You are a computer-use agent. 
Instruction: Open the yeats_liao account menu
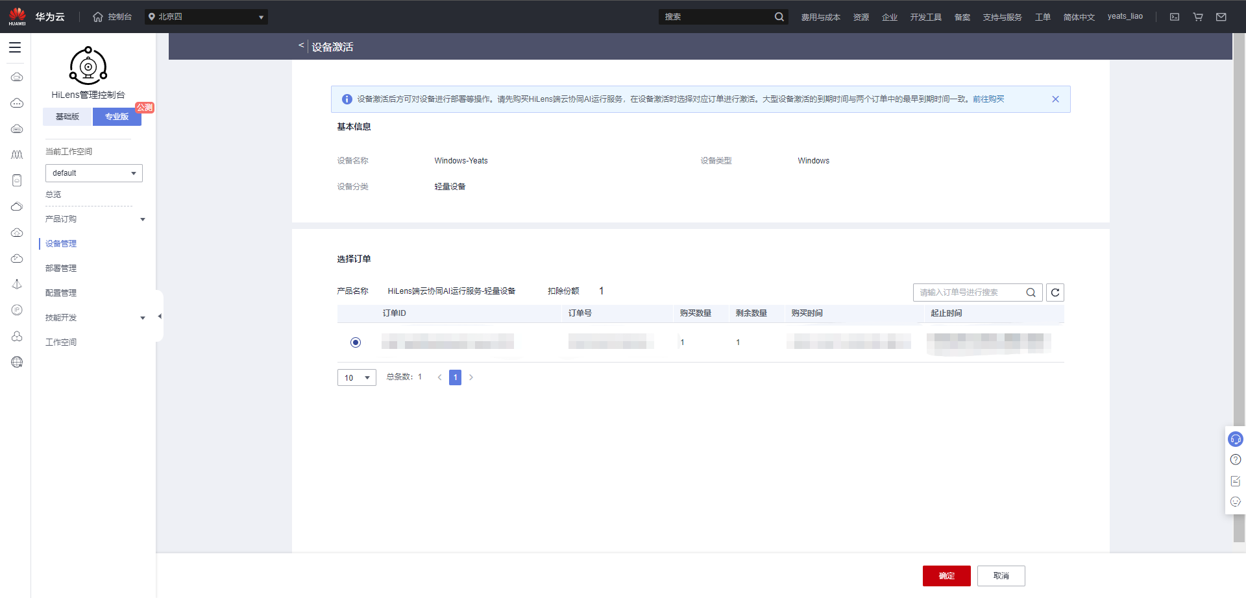pos(1125,16)
